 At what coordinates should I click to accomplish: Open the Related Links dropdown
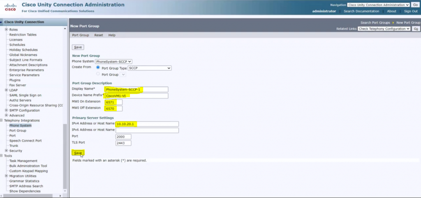[384, 29]
